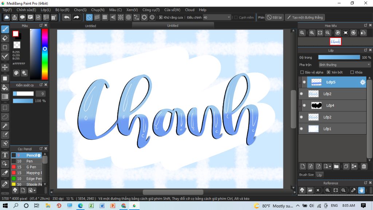
Task: Undock the Màu color panel
Action: (x=41, y=25)
